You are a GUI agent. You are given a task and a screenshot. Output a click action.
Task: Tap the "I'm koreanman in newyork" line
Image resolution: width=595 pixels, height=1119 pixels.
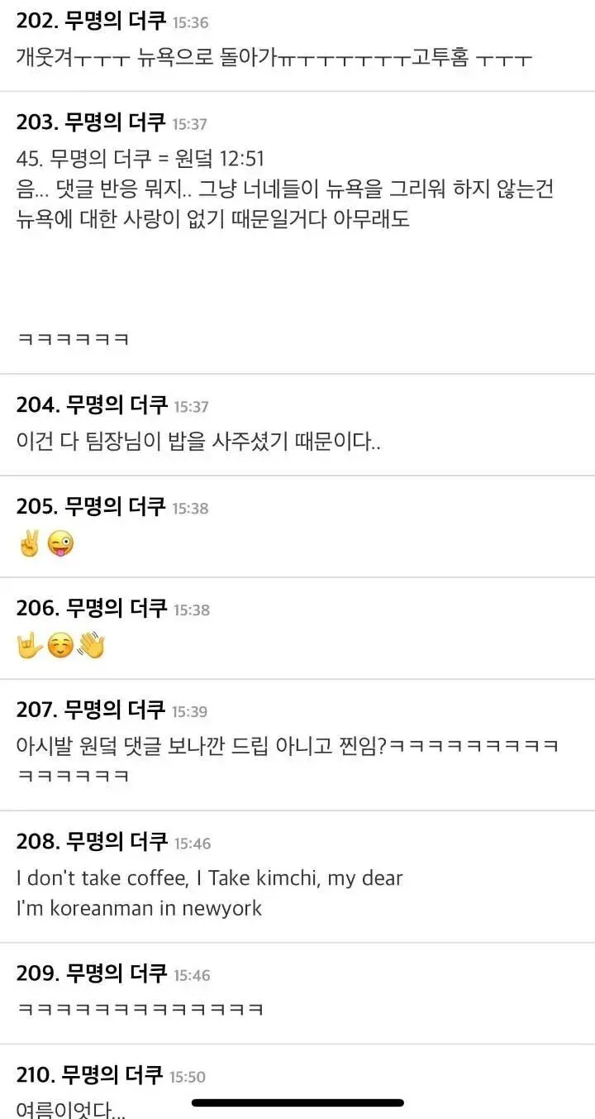point(139,908)
